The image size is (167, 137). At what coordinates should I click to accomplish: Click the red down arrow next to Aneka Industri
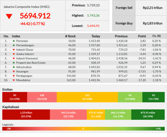coord(14,54)
